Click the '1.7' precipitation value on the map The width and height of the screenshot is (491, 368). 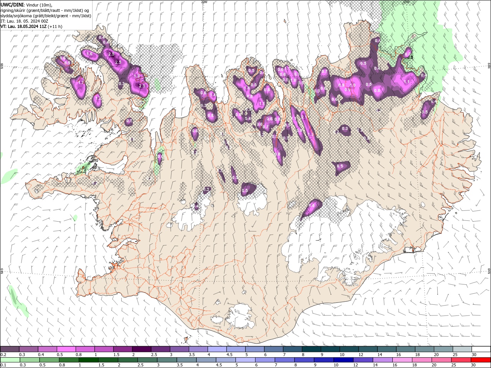[x=81, y=82]
